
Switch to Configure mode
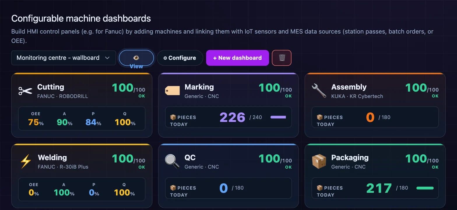coord(180,58)
